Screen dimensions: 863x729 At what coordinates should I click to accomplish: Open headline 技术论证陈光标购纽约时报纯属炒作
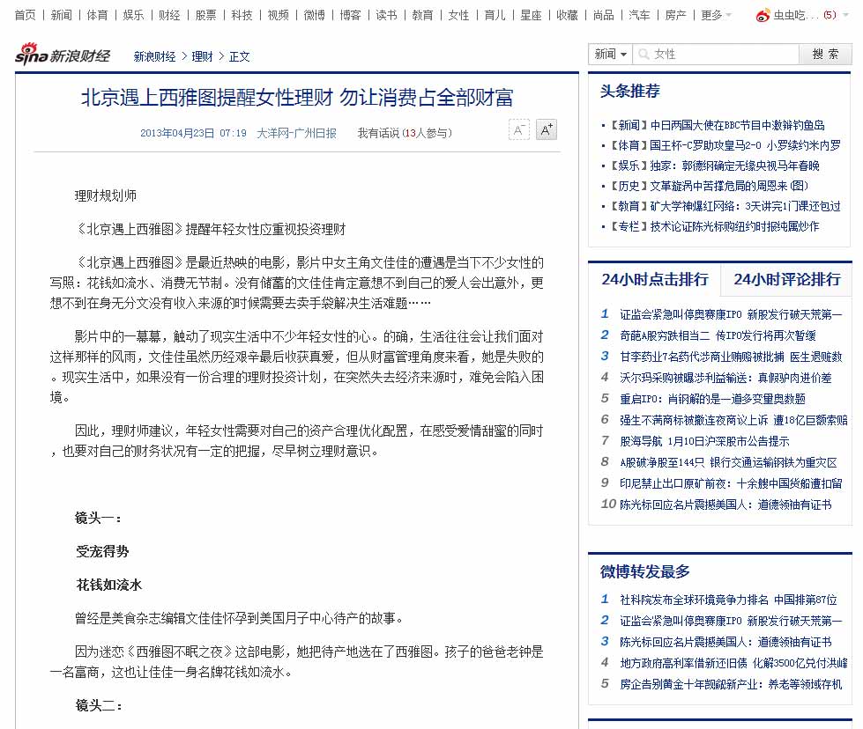pos(734,226)
